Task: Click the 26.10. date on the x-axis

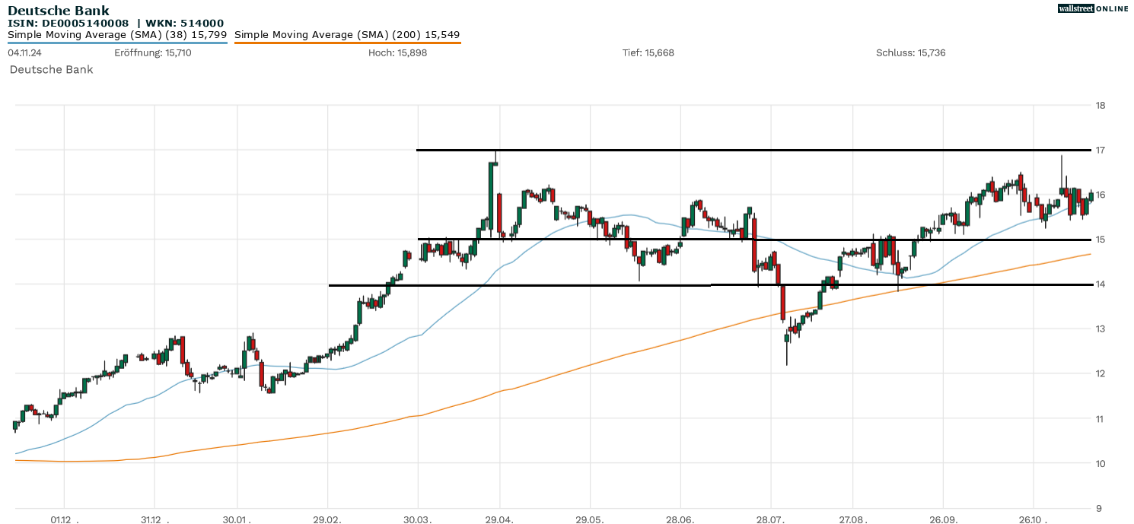Action: (x=1033, y=519)
